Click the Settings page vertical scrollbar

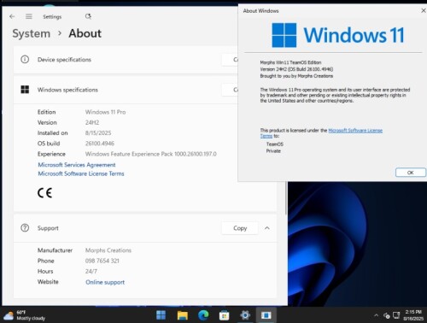coord(286,198)
